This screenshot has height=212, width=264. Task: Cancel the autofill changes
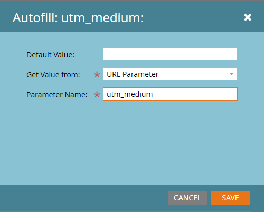click(x=187, y=198)
